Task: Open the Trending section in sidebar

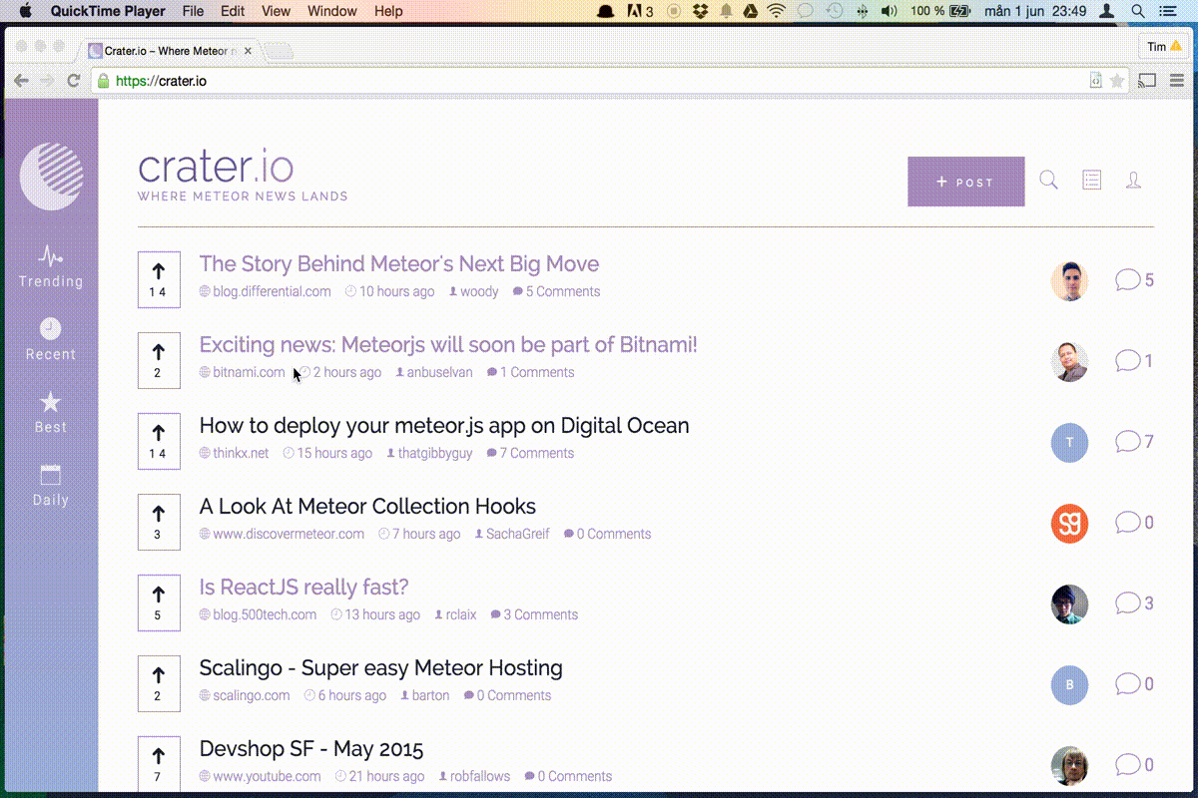Action: pyautogui.click(x=51, y=267)
